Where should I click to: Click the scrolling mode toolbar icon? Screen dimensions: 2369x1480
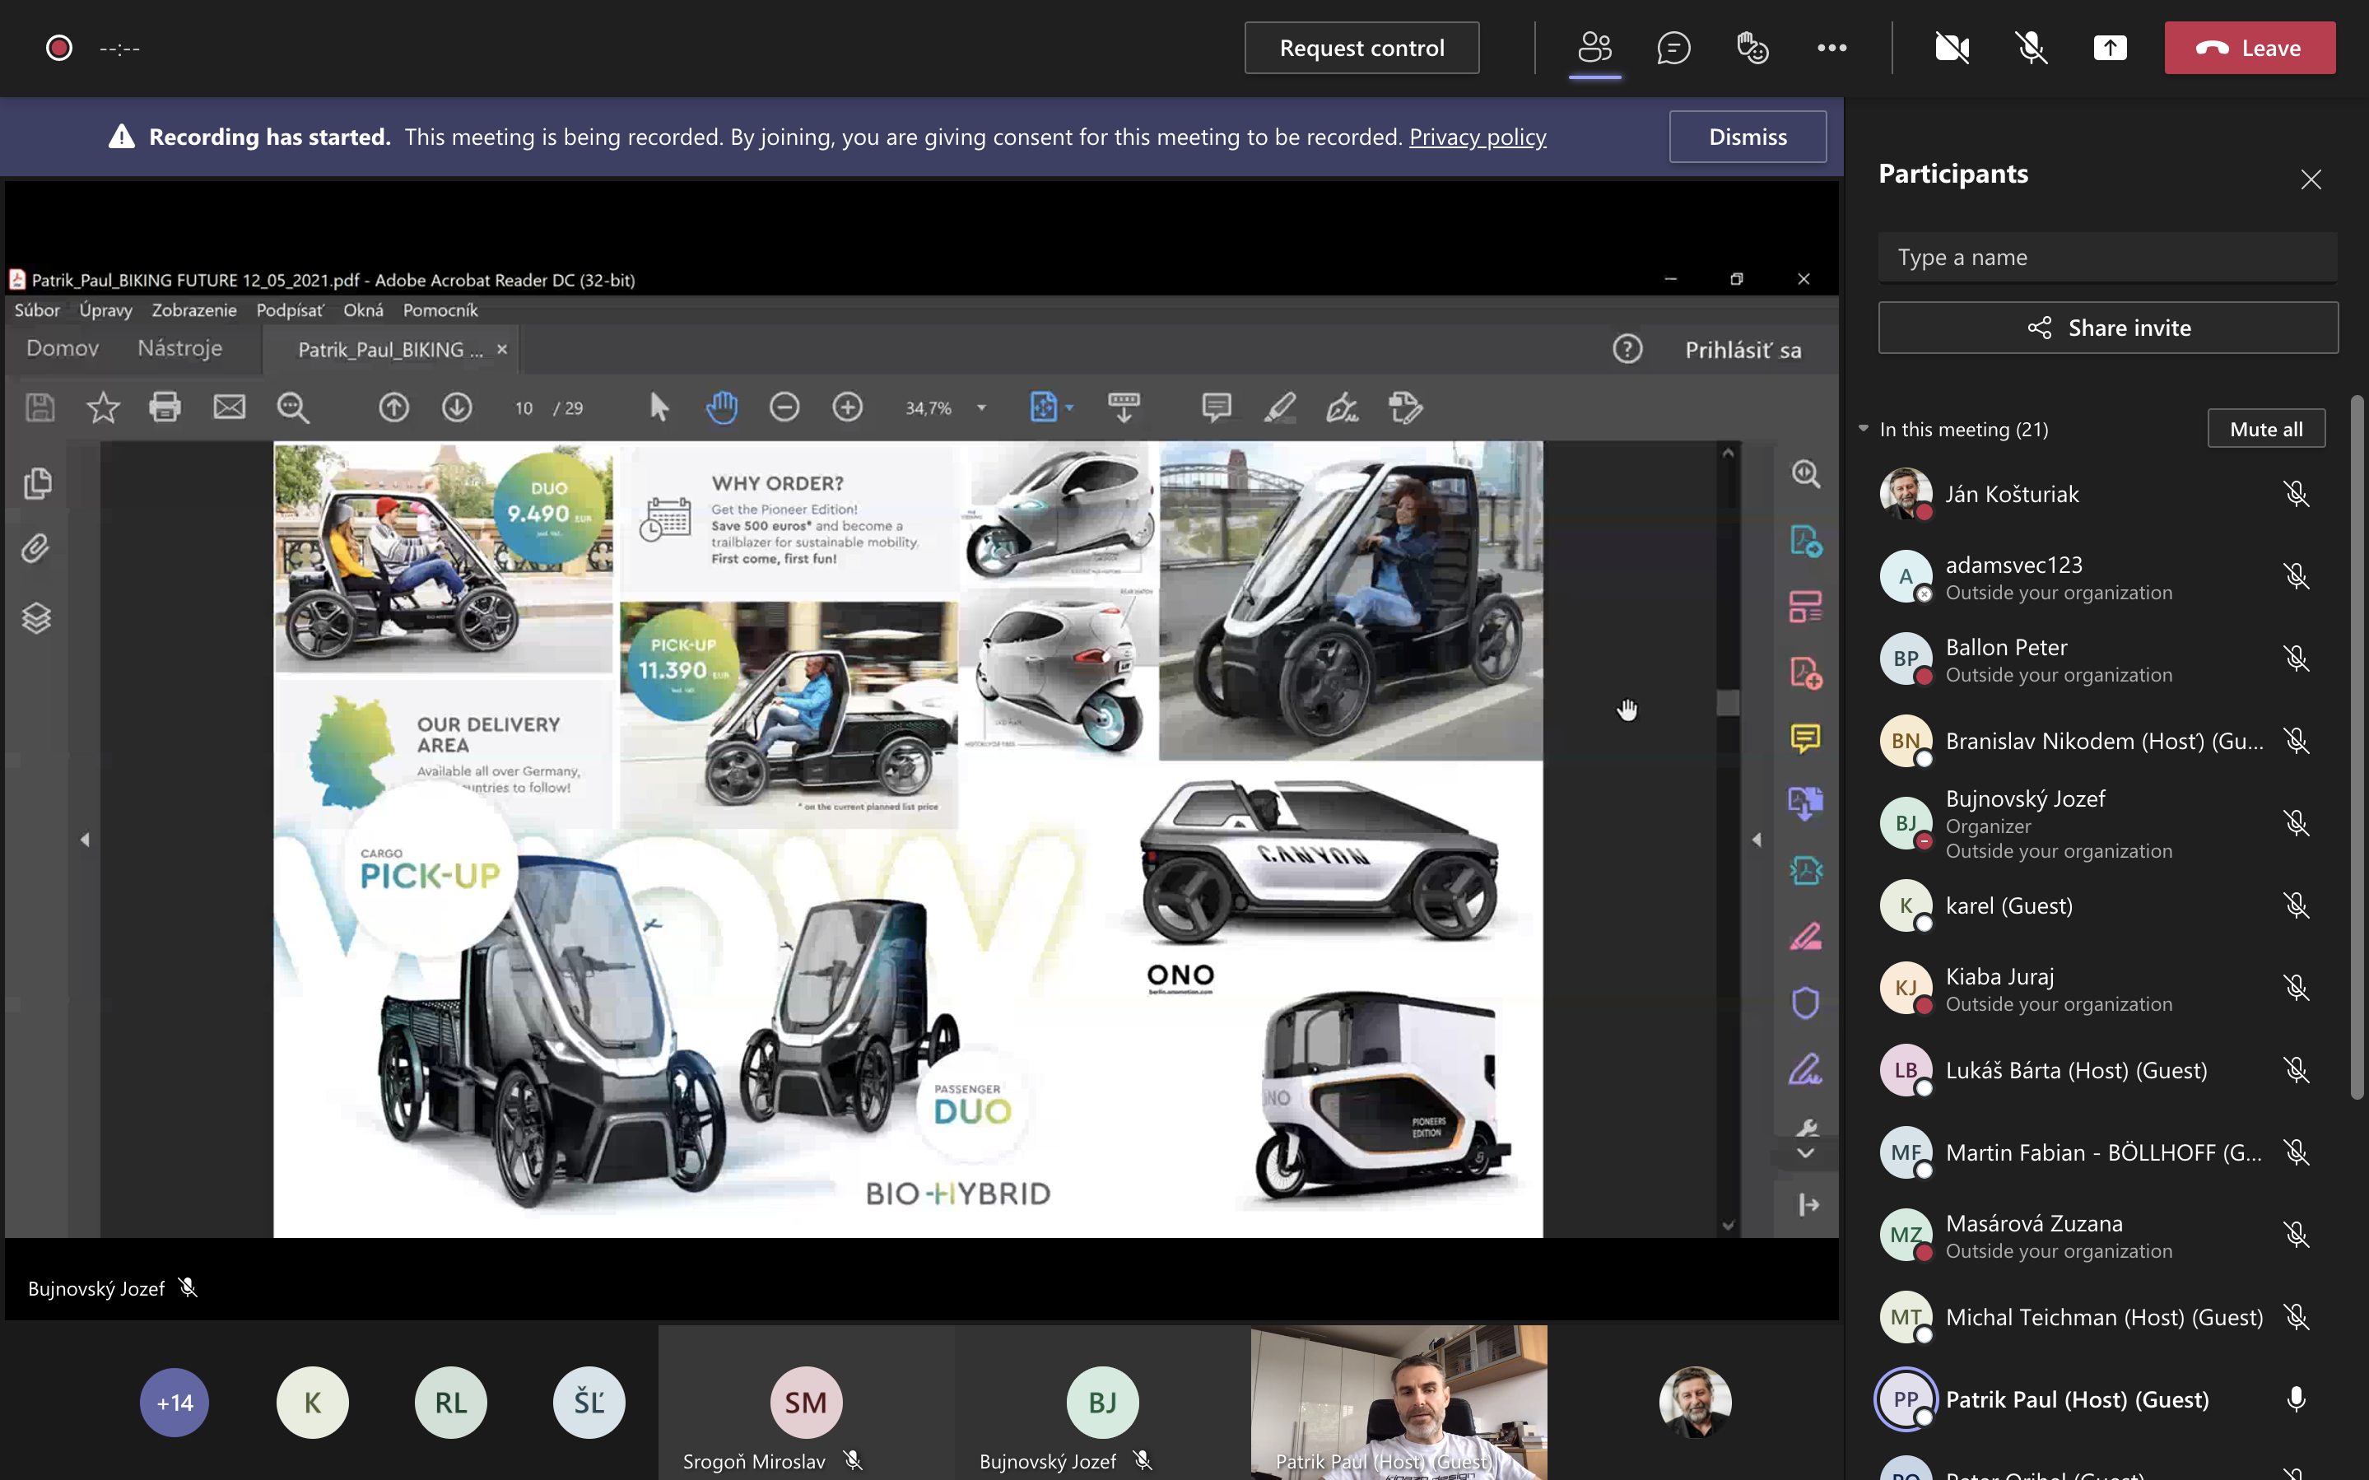1124,407
